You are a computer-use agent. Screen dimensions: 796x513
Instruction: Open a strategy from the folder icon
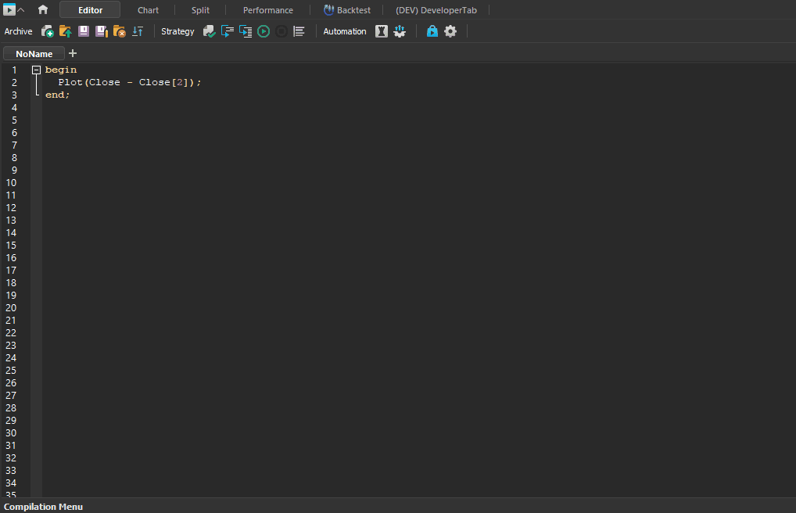(66, 31)
